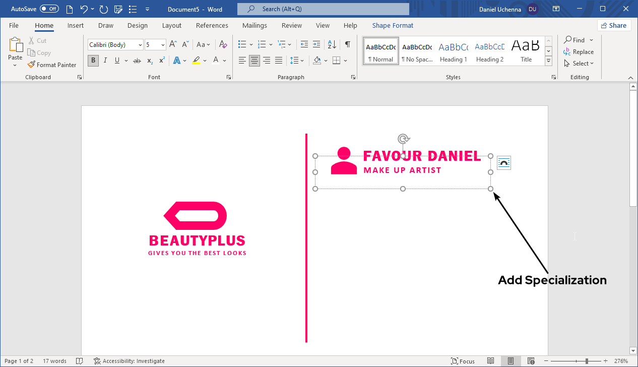638x367 pixels.
Task: Click the Strikethrough icon
Action: pyautogui.click(x=137, y=60)
